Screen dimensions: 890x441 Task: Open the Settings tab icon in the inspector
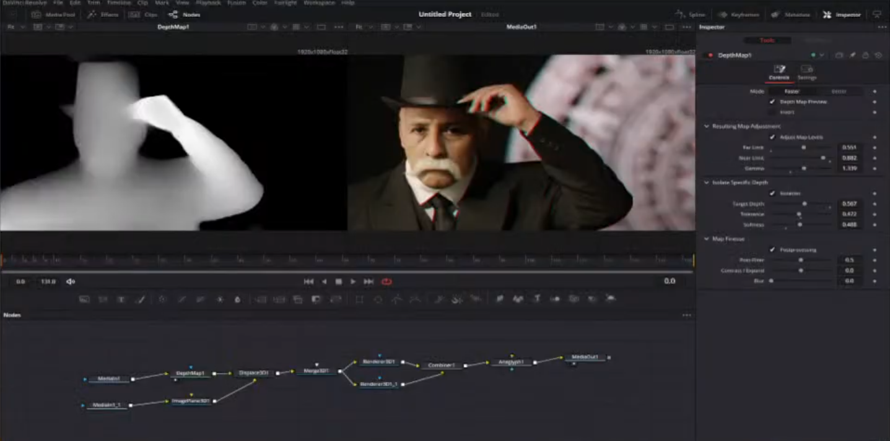(806, 69)
